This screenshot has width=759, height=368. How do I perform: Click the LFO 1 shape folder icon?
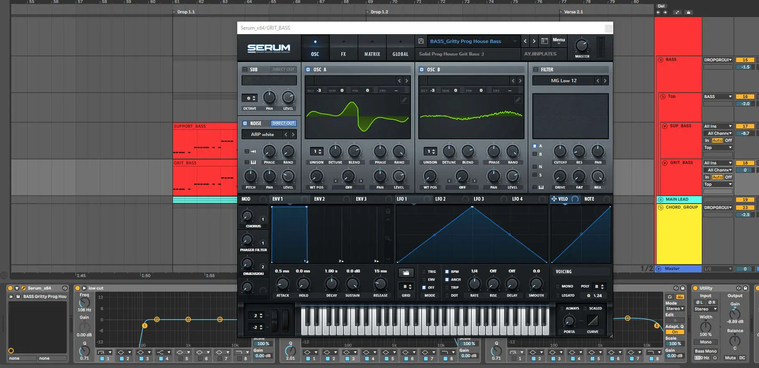(406, 273)
